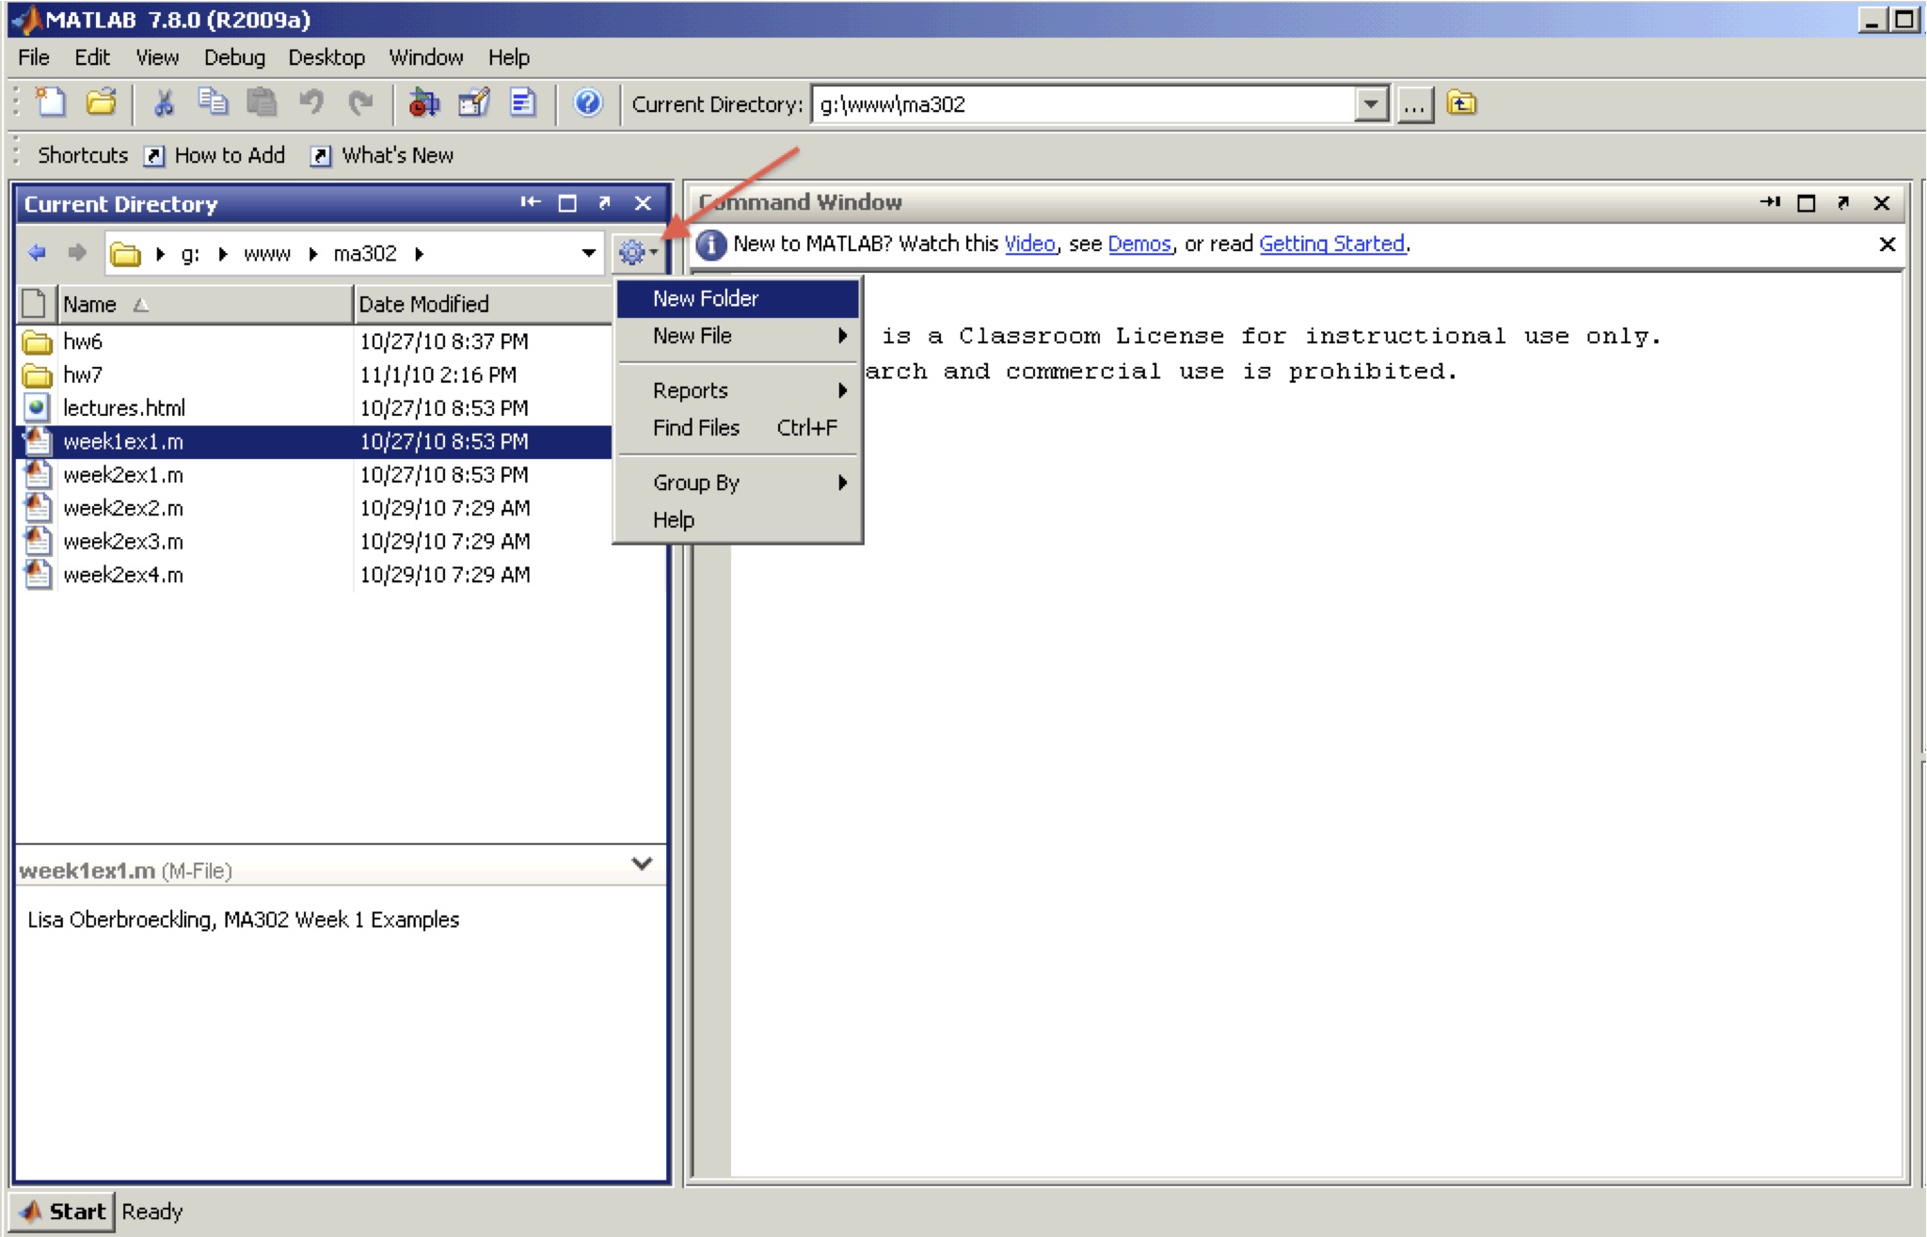Click the Copy toolbar icon
1927x1237 pixels.
pos(213,103)
